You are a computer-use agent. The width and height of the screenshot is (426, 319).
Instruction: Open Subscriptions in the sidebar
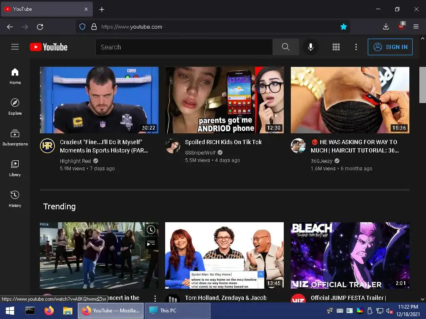15,138
